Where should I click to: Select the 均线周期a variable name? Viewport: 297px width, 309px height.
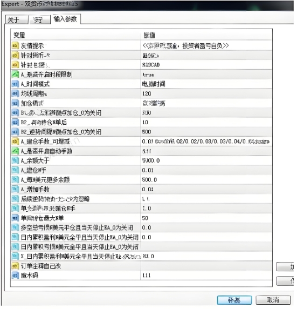pos(34,94)
